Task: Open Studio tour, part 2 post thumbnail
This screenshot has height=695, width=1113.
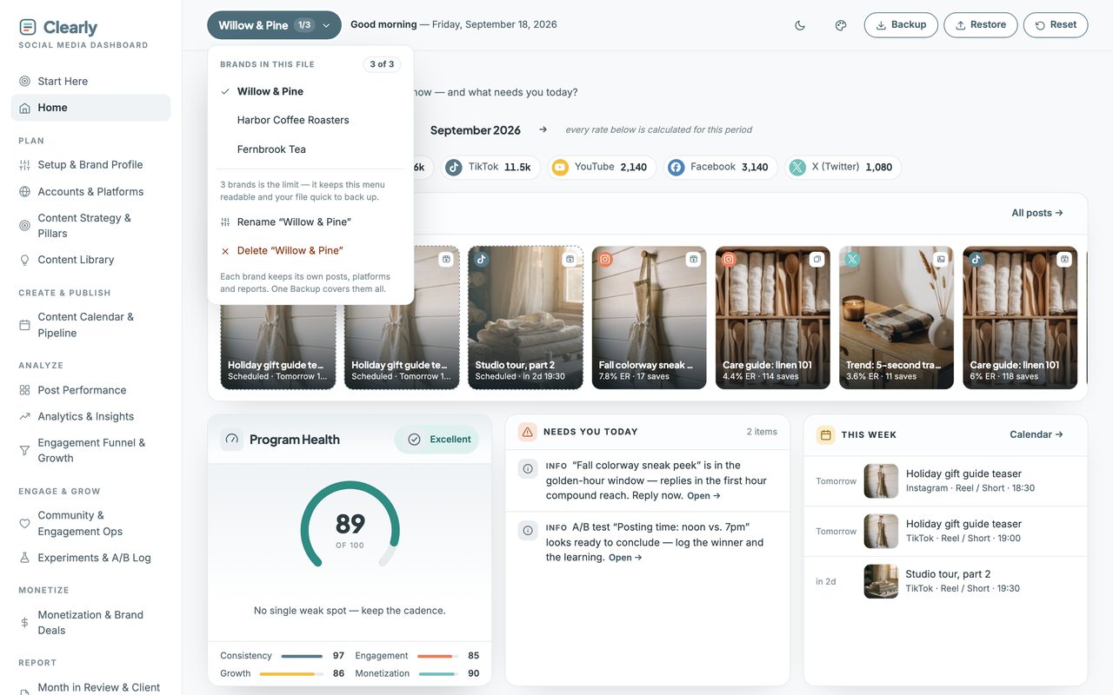Action: point(525,318)
